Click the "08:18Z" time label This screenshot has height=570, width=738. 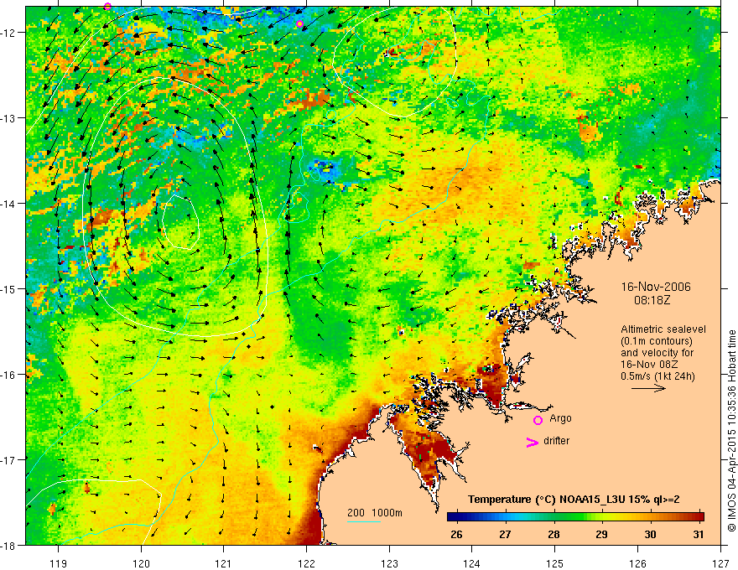pos(652,300)
